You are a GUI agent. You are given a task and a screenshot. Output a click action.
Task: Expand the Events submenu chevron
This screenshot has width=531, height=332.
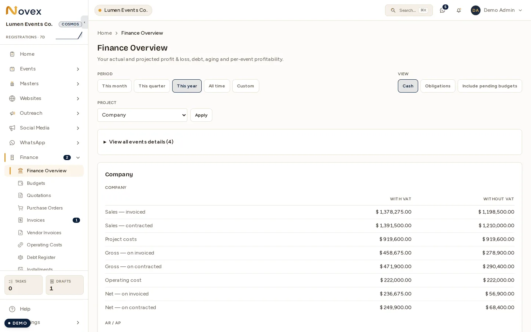click(x=78, y=69)
